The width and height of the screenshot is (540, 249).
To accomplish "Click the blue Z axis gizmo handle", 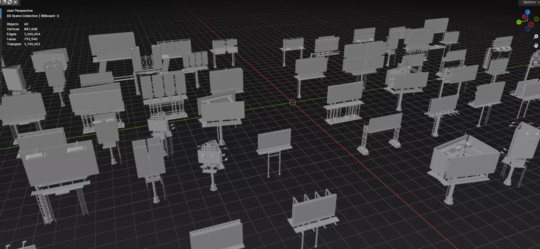I will coord(528,12).
